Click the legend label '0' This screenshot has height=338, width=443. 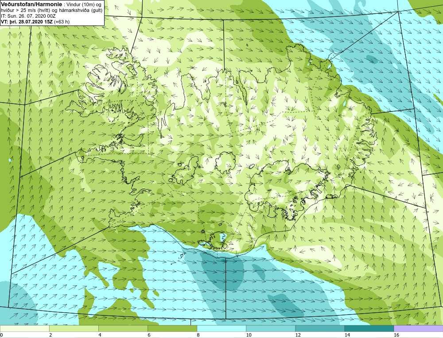coord(1,335)
